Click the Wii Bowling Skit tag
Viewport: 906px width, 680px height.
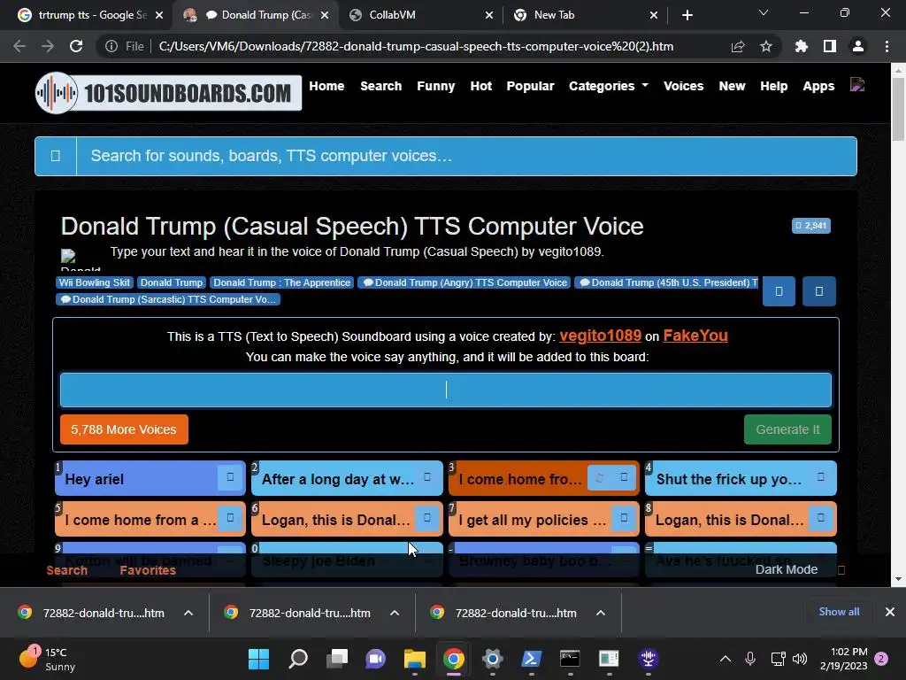95,282
